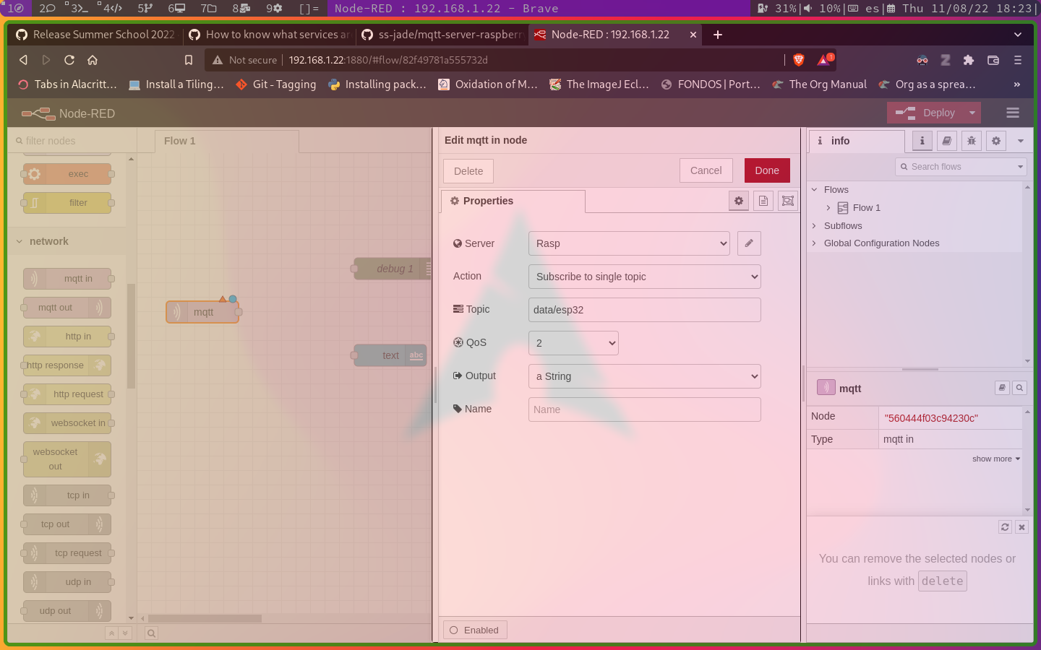Click workspace horizontal scrollbar
Image resolution: width=1041 pixels, height=650 pixels.
coord(205,618)
